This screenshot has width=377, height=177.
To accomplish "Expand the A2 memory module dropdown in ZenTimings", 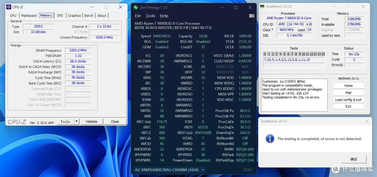I will (x=202, y=170).
